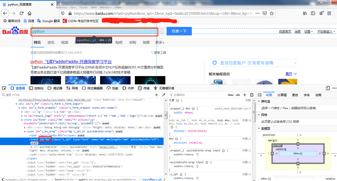Reload the current Baidu page
This screenshot has width=337, height=181.
[x=22, y=13]
